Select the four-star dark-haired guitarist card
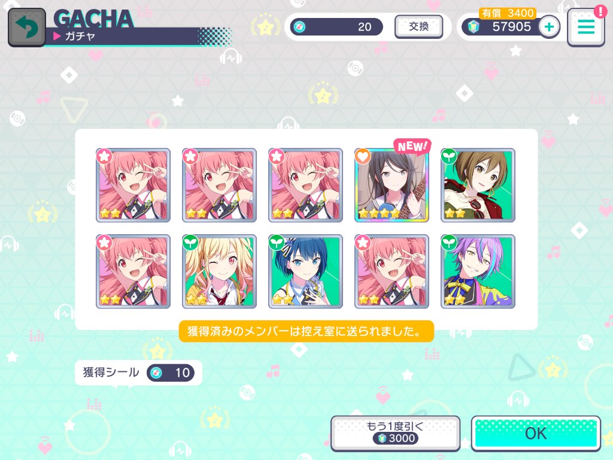613x460 pixels. tap(392, 185)
